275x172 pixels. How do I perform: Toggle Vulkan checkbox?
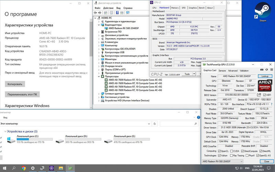click(219, 155)
